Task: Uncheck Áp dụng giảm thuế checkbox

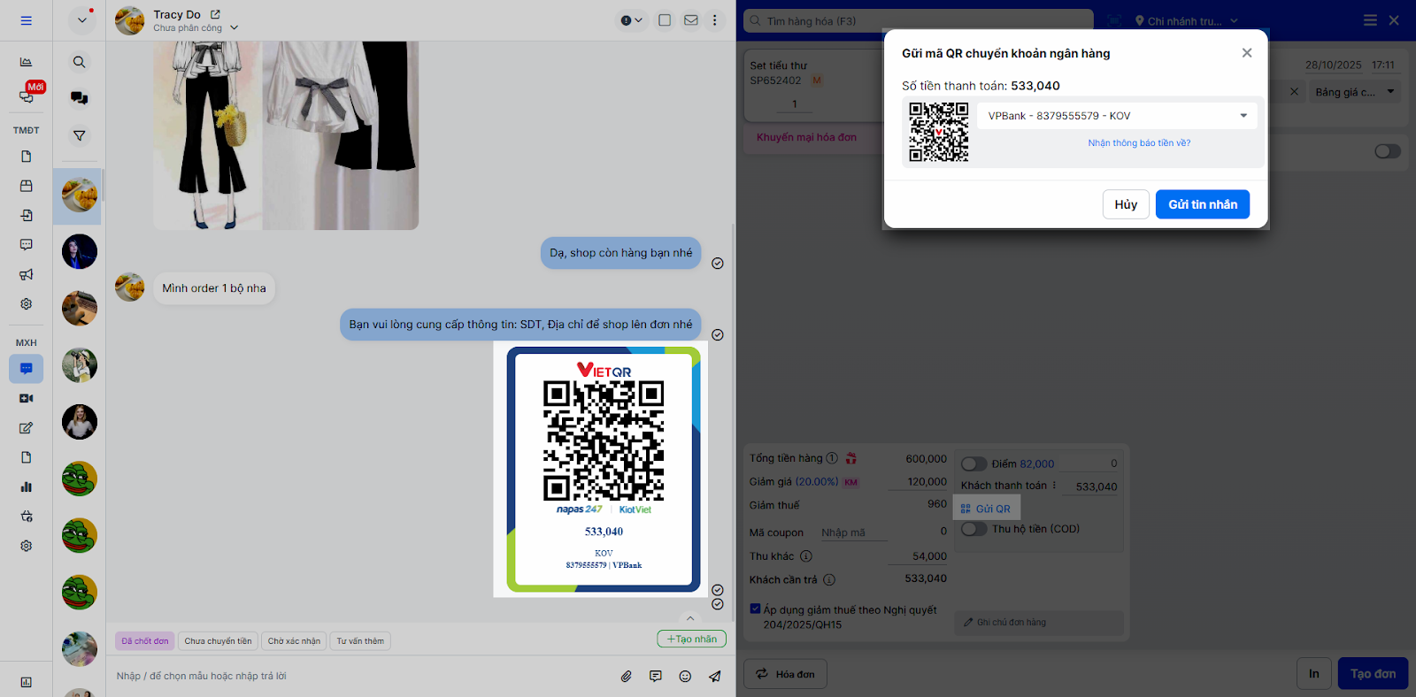Action: coord(755,609)
